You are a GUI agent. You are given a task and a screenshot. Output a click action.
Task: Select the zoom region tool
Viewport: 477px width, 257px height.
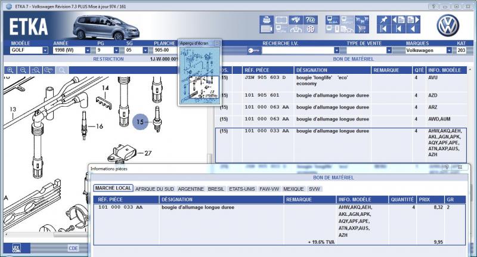coord(36,70)
